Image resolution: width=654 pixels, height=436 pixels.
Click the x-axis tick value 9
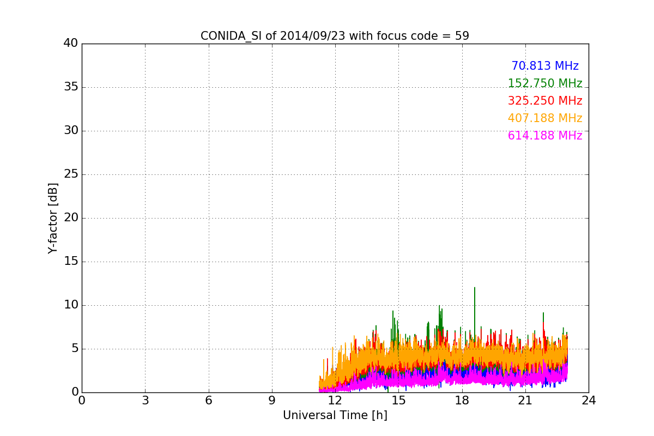[x=272, y=401]
